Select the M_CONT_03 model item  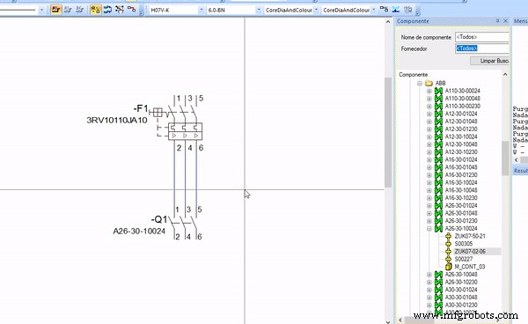click(469, 267)
